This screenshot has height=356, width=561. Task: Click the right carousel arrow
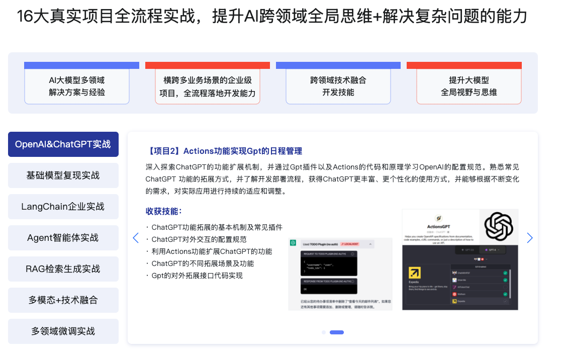pos(529,238)
